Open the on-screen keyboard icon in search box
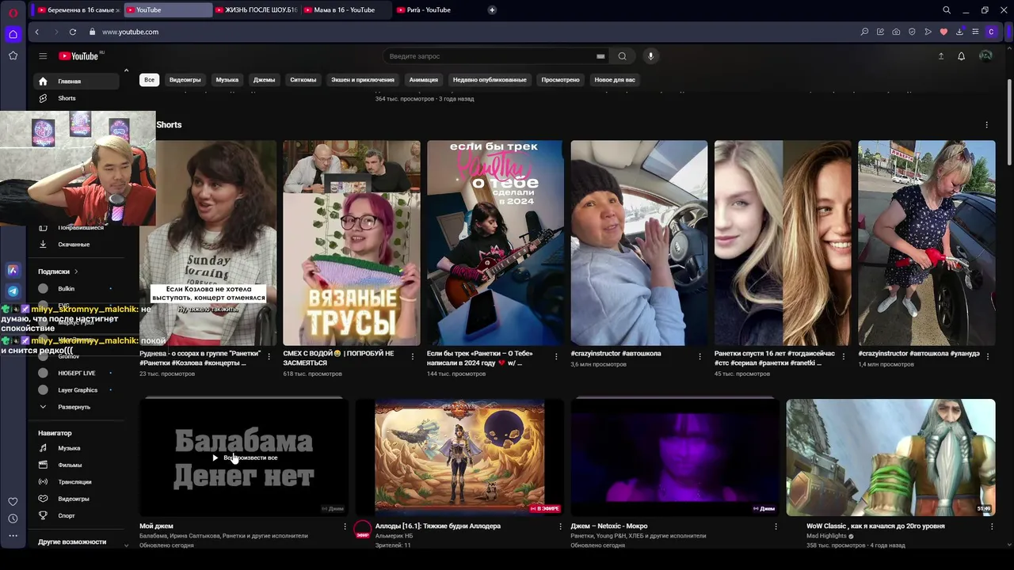Viewport: 1014px width, 570px height. coord(600,56)
